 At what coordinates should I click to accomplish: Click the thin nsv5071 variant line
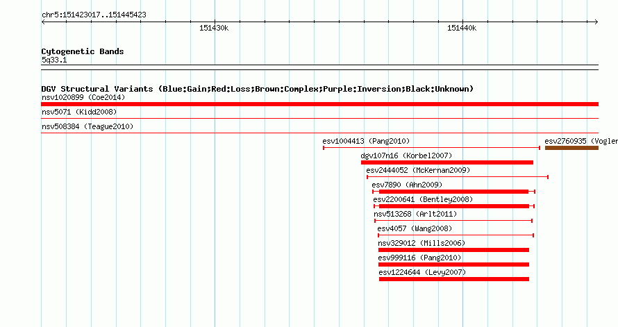(x=319, y=118)
